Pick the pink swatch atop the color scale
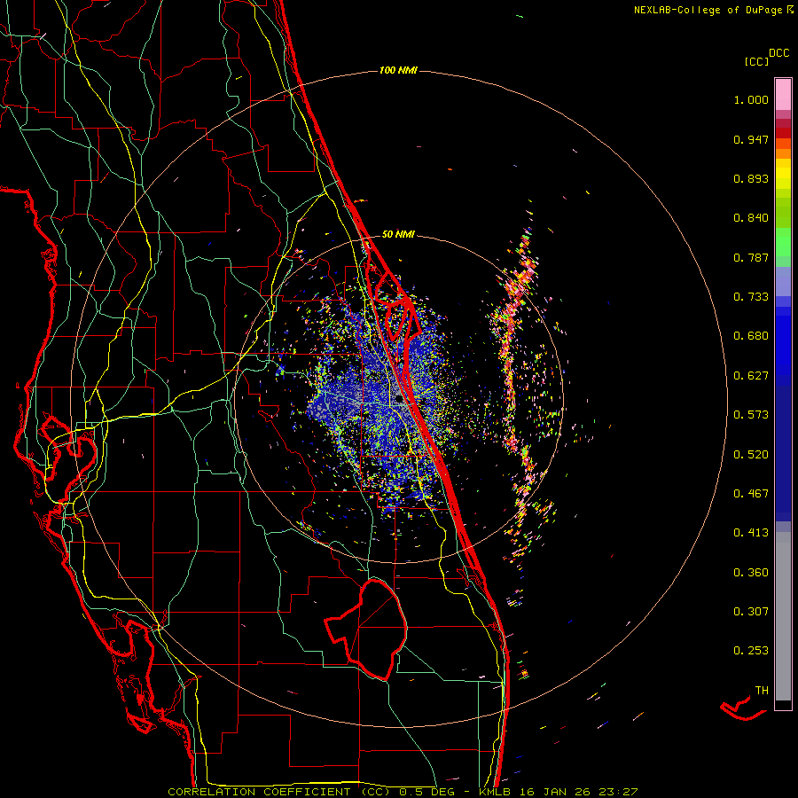 783,95
